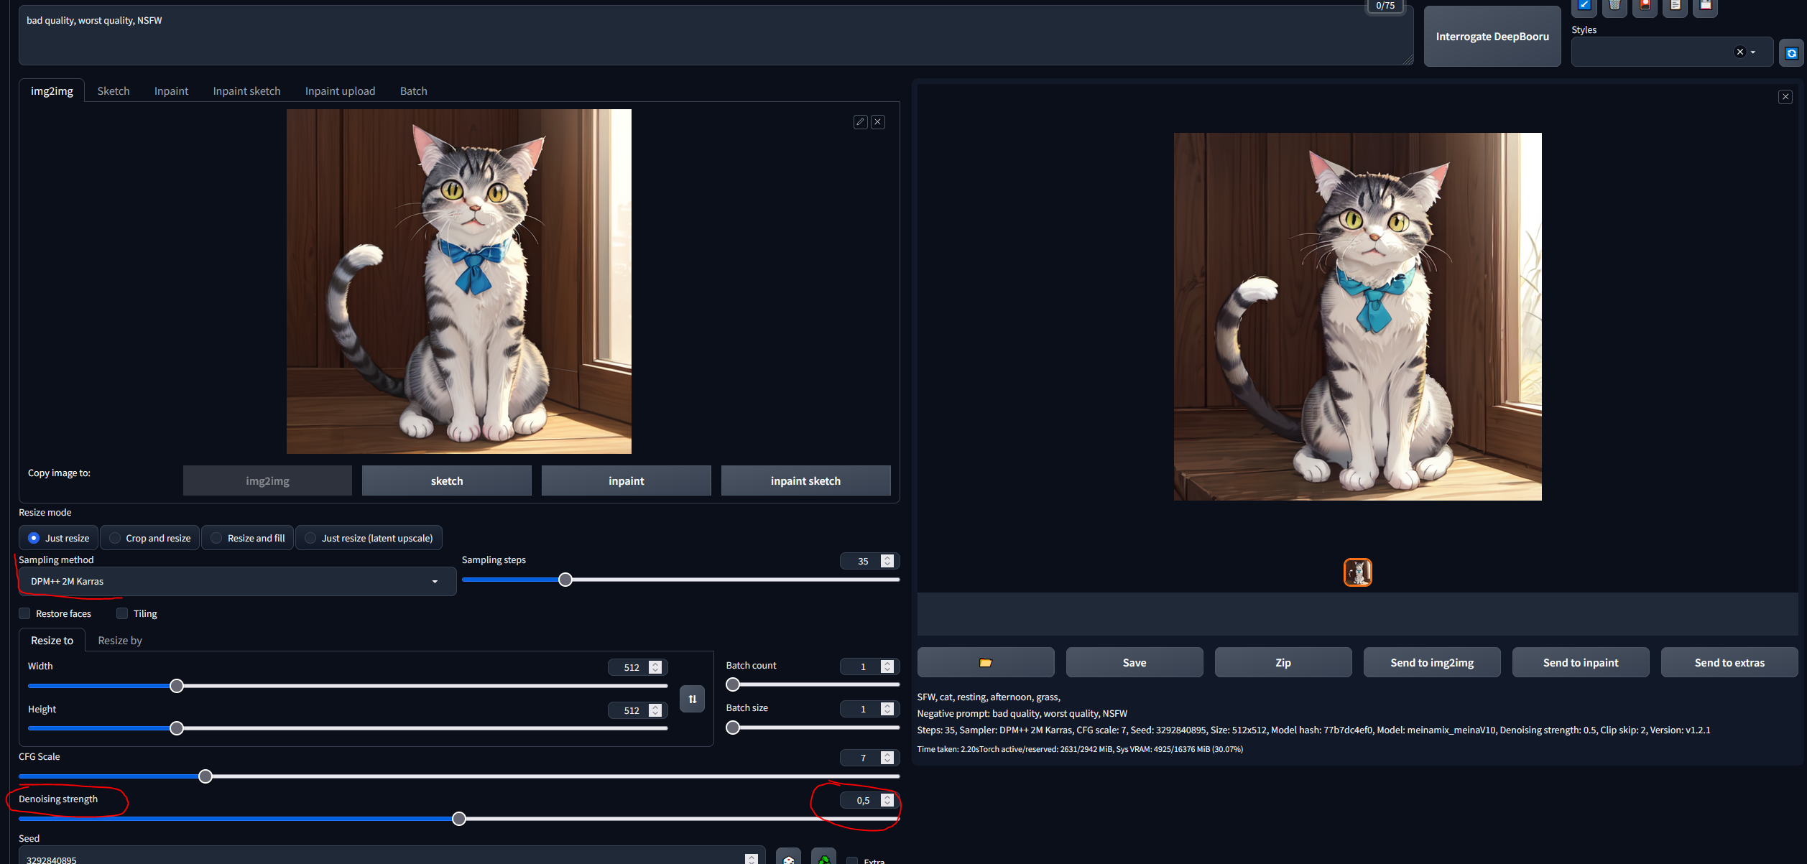This screenshot has width=1807, height=864.
Task: Swap width and height with the switch icon
Action: (x=692, y=698)
